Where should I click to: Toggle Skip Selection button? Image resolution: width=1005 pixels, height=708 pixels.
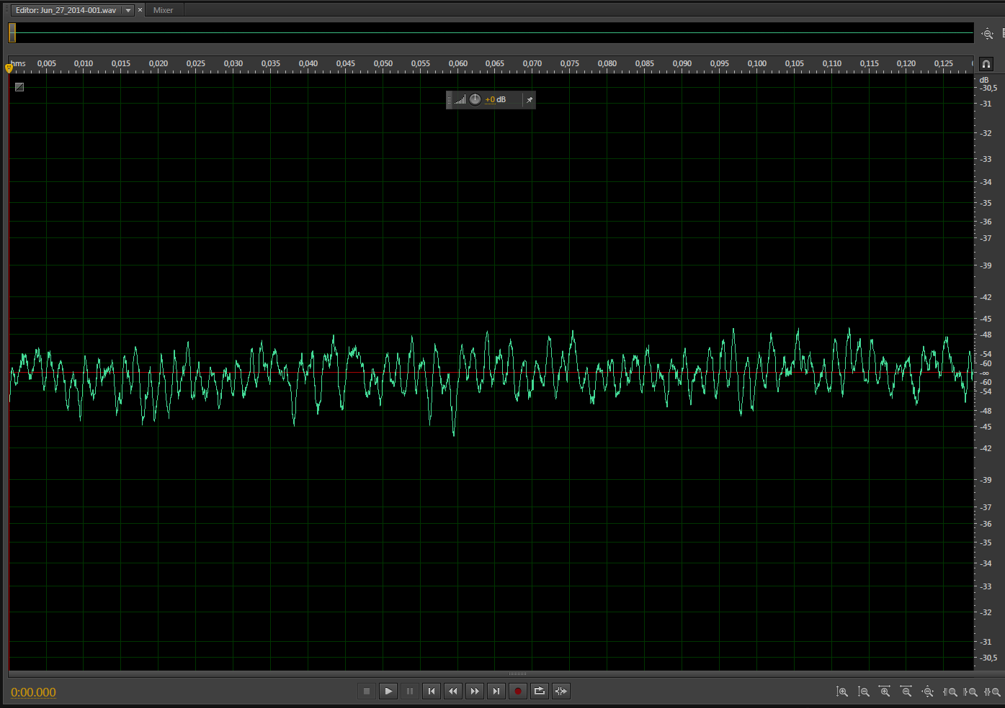click(561, 691)
